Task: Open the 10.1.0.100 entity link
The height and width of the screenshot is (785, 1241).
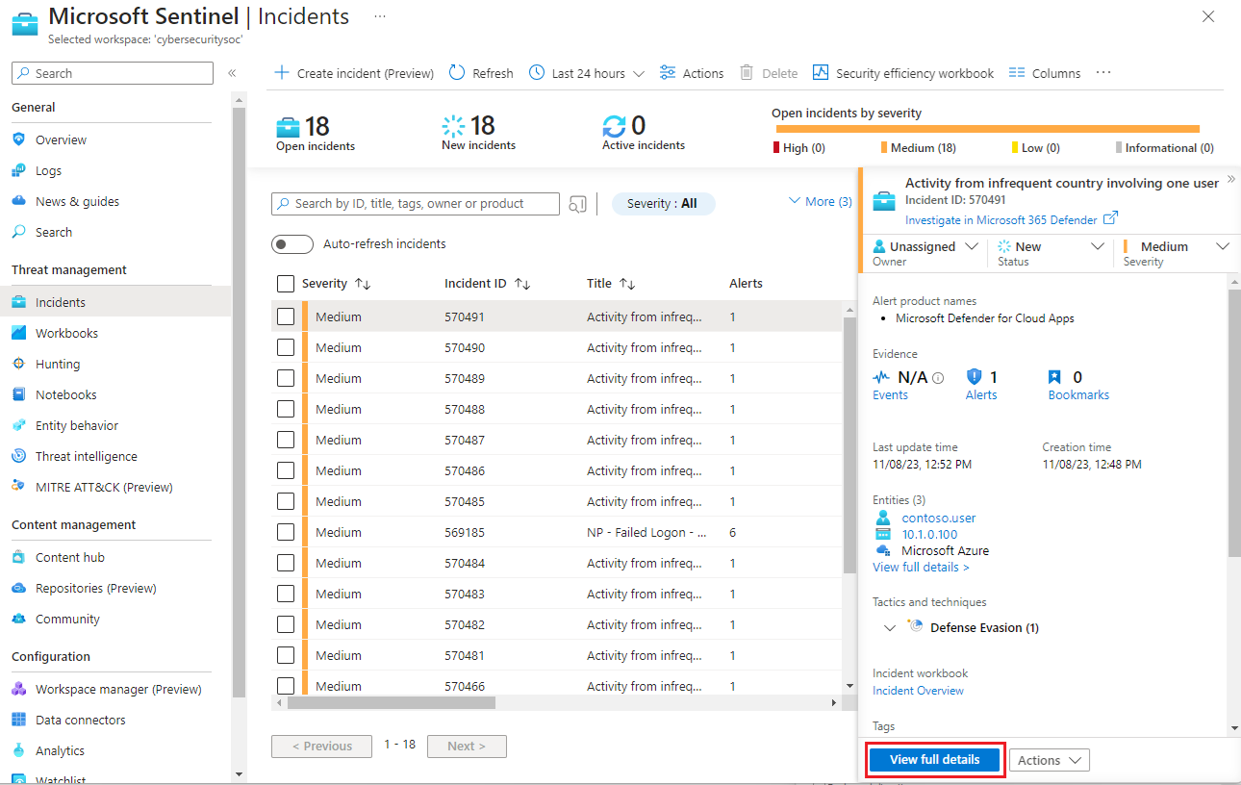Action: click(x=929, y=534)
